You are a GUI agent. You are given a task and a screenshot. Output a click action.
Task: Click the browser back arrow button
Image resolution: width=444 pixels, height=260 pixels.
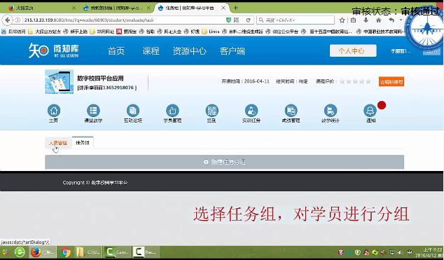tap(8, 20)
